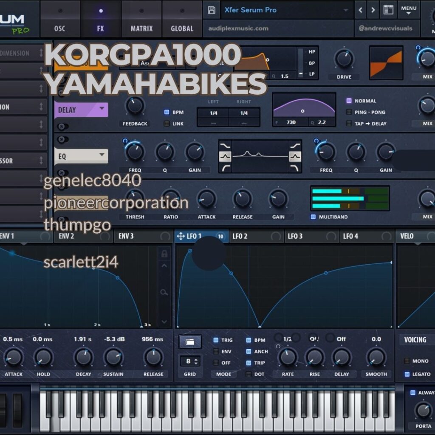Toggle LEGATO voicing
This screenshot has height=435, width=435.
(407, 374)
